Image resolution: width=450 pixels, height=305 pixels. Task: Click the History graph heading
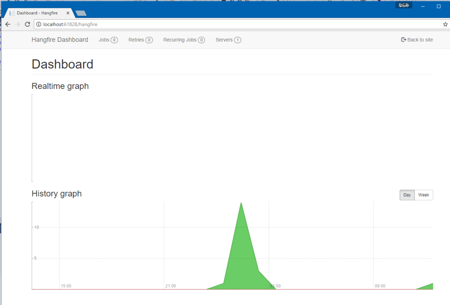click(57, 194)
